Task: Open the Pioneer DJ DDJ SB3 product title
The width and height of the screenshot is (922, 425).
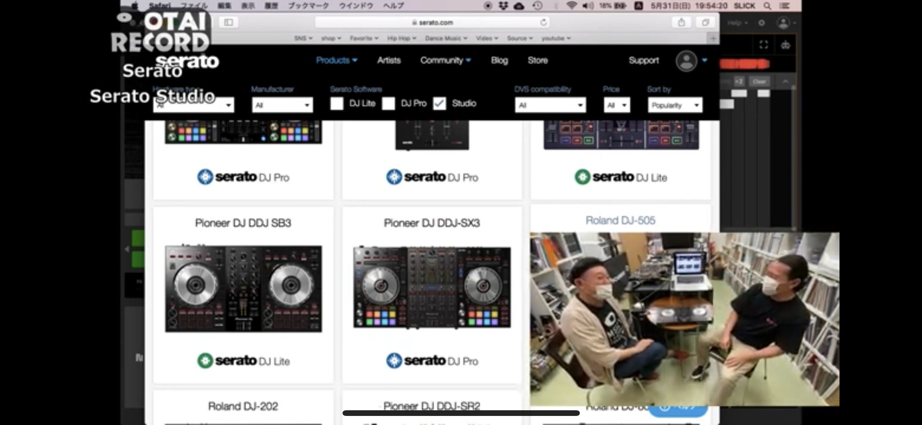Action: tap(243, 223)
